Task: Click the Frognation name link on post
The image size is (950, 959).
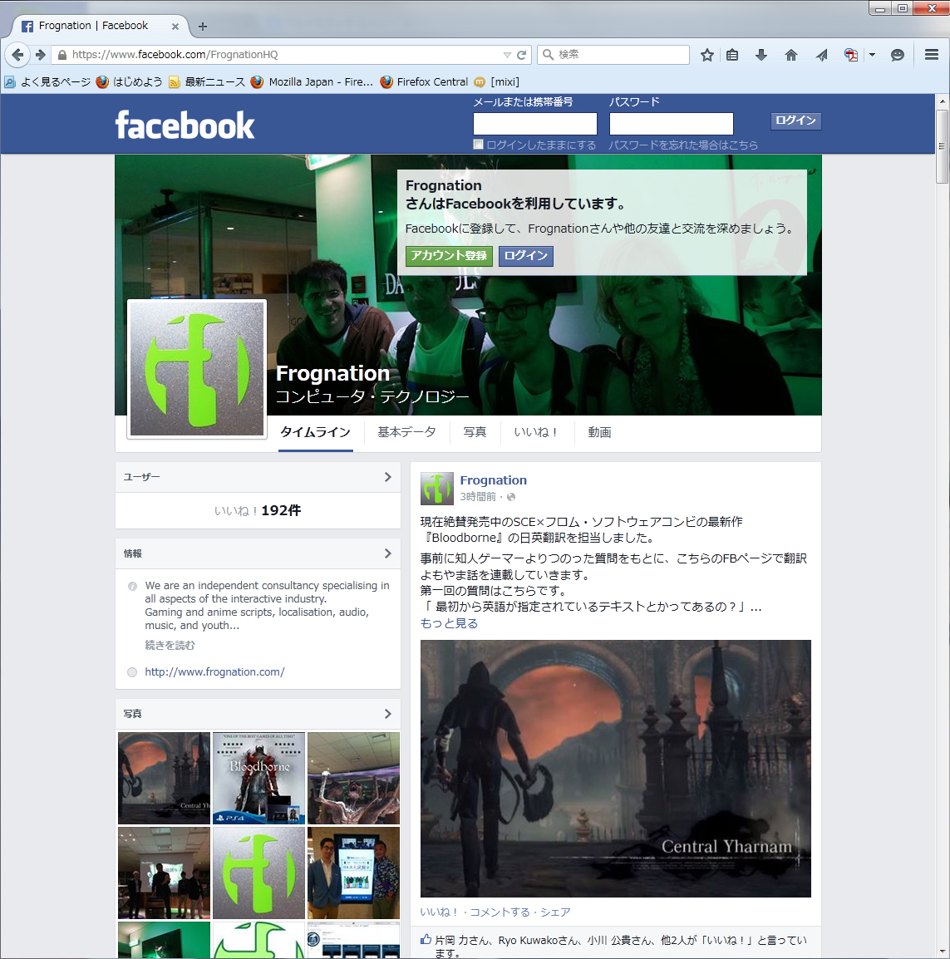Action: pyautogui.click(x=493, y=480)
